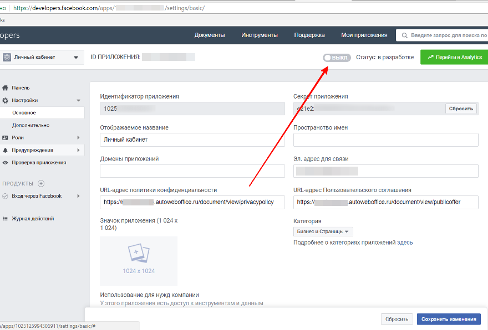Open the Бизнес и Страницы category dropdown
This screenshot has width=488, height=330.
tap(323, 231)
